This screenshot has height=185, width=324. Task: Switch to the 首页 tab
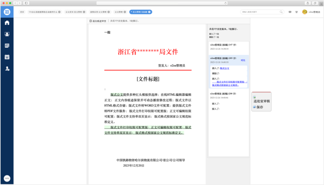coord(22,12)
